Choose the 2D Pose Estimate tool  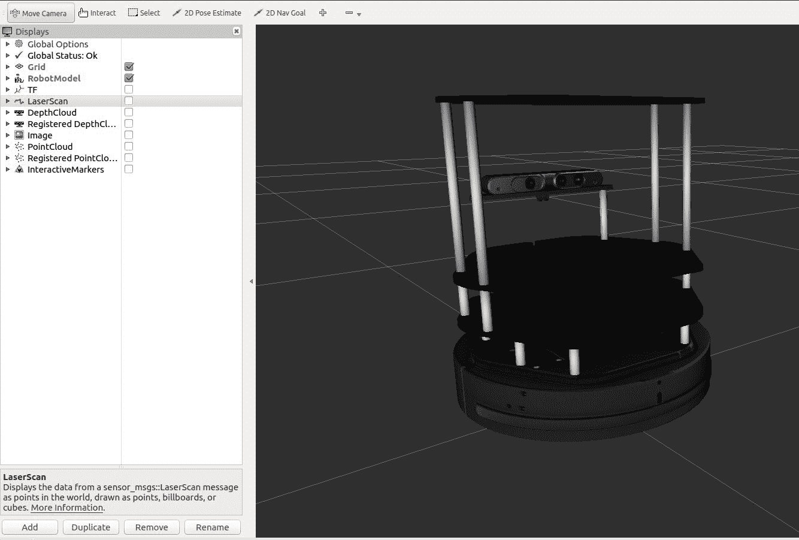(x=207, y=13)
